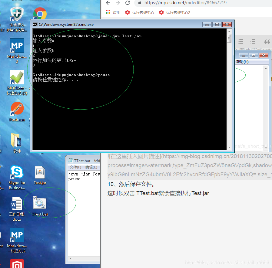Click the '请按任意键继续' prompt in cmd
272x268 pixels.
(55, 80)
